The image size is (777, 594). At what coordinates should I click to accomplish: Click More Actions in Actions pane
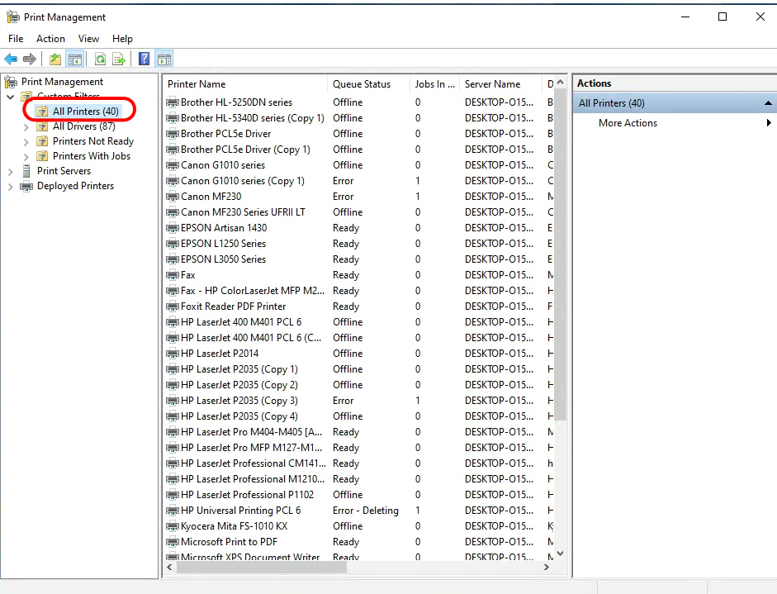coord(628,123)
